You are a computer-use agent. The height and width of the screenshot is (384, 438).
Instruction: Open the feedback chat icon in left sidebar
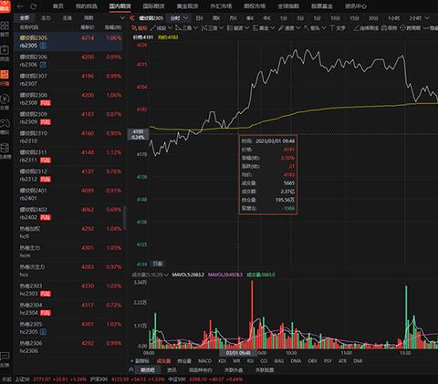coord(5,356)
